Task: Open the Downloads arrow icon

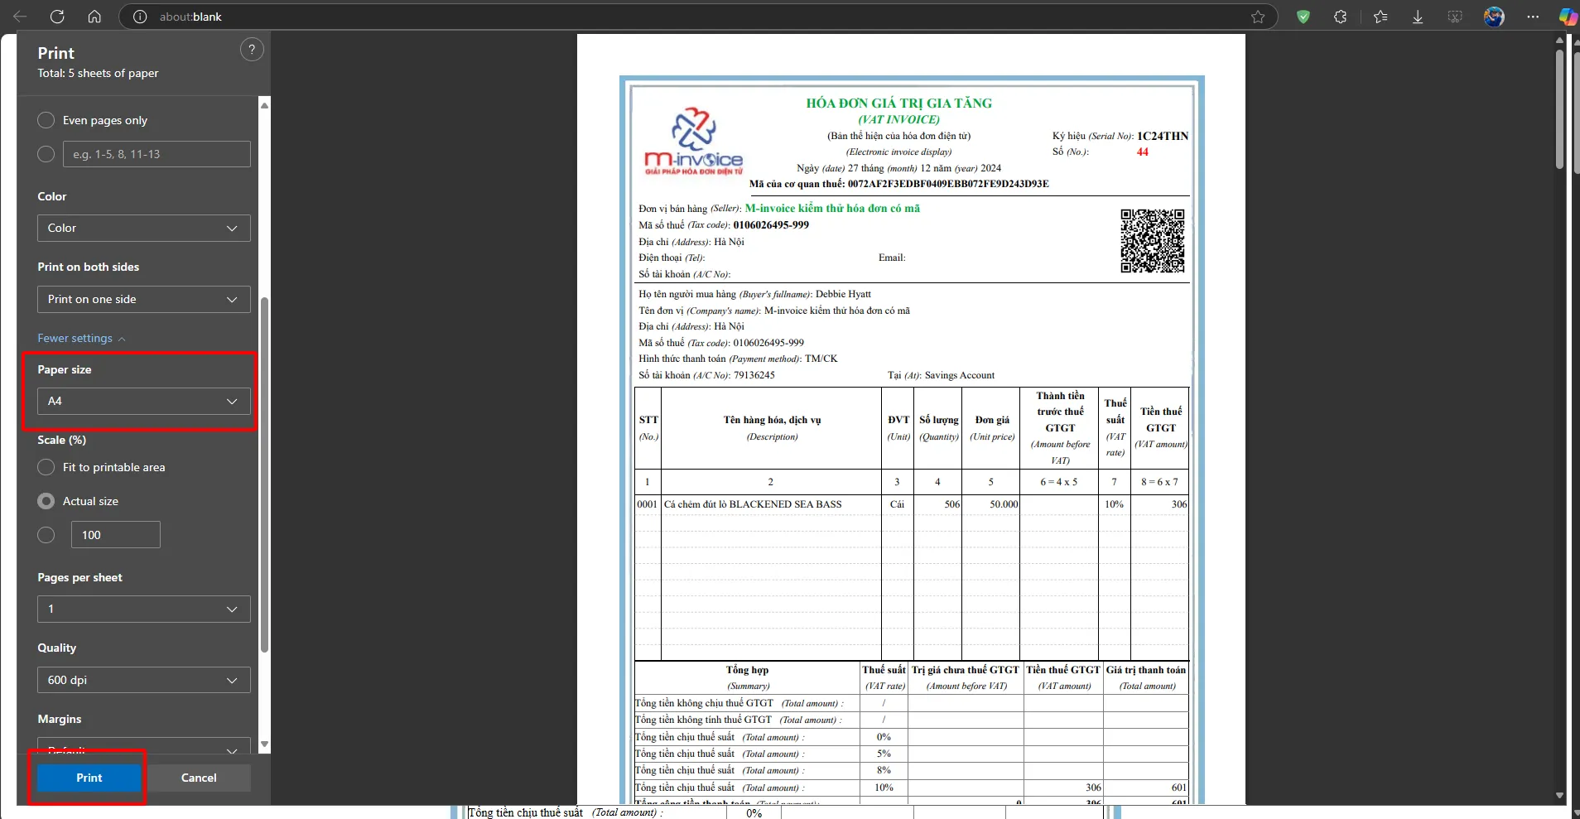Action: (x=1418, y=17)
